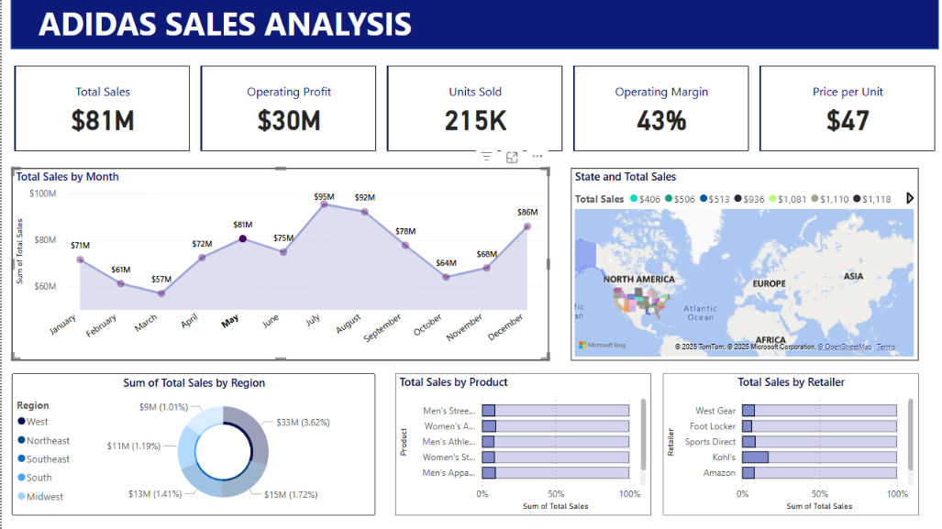
Task: Select the $936 legend color dot
Action: click(737, 199)
